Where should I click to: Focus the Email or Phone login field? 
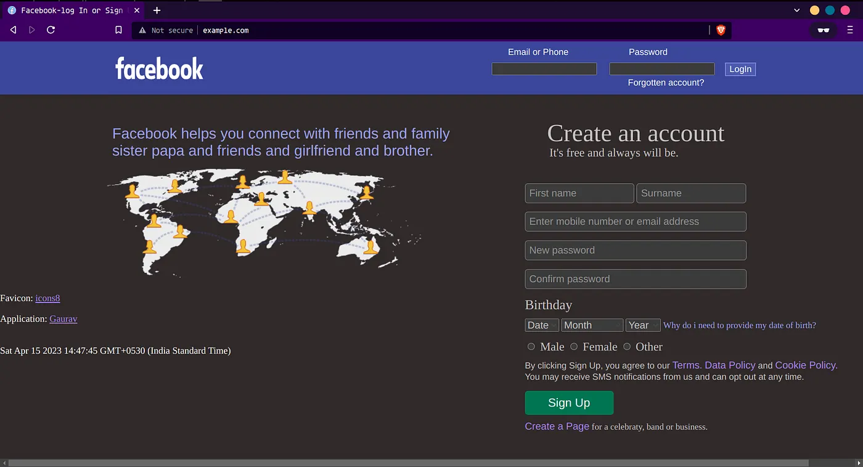[x=544, y=69]
